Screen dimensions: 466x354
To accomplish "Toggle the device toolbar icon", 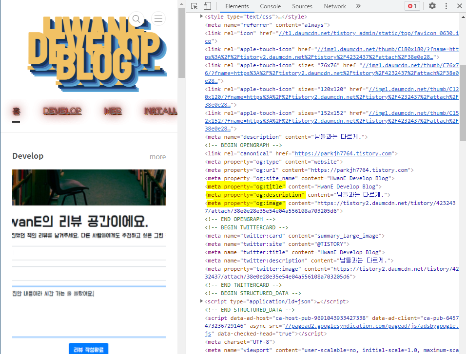I will pyautogui.click(x=207, y=6).
